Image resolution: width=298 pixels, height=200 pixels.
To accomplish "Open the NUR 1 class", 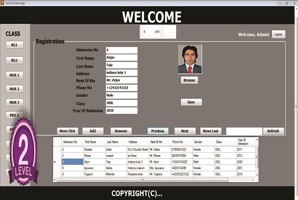I will pos(15,75).
